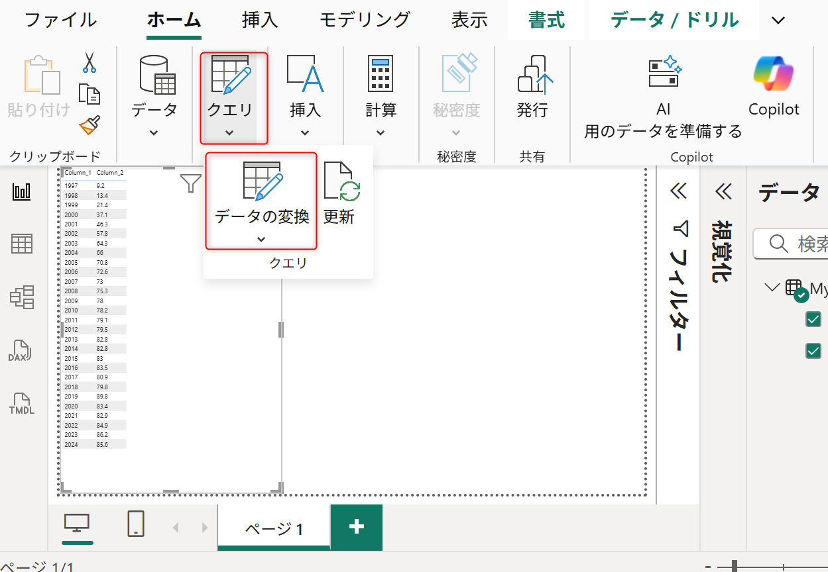Viewport: 828px width, 572px height.
Task: Switch to mobile layout view at the bottom
Action: coord(135,523)
